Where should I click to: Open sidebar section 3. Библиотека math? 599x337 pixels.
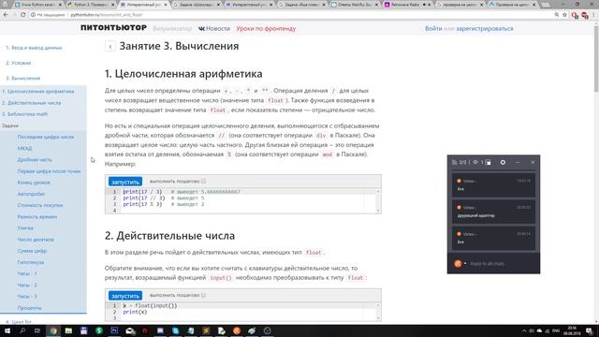coord(25,114)
